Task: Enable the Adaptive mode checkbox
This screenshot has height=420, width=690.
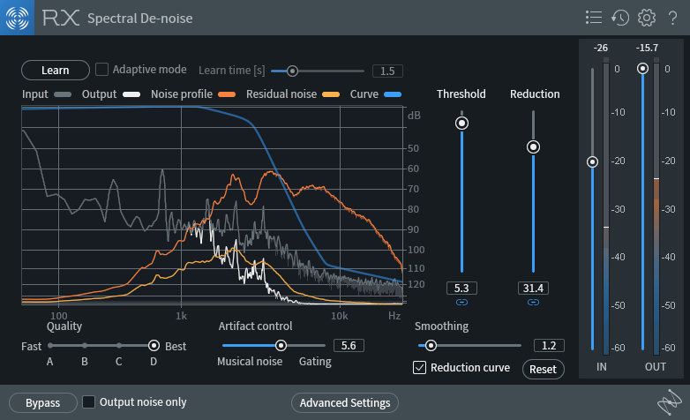Action: click(102, 69)
